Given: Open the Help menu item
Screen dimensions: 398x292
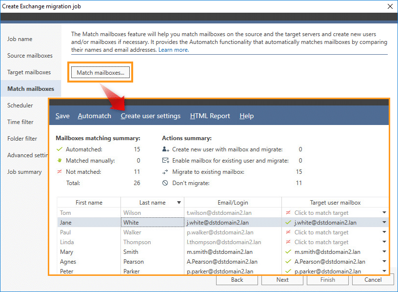Looking at the screenshot, I should (246, 116).
